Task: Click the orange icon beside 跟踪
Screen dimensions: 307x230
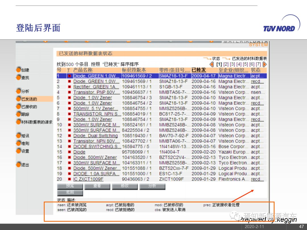Action: [x=18, y=114]
